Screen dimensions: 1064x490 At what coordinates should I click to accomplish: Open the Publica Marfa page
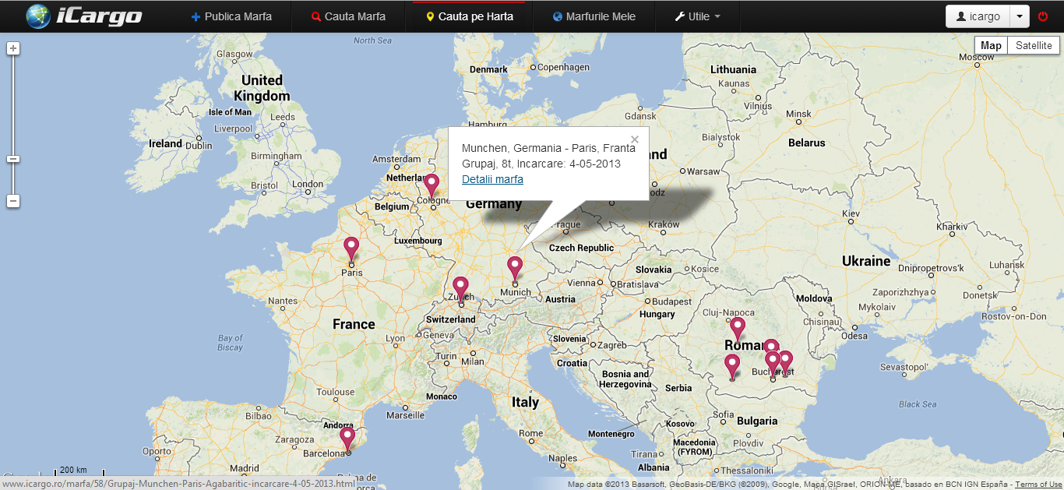click(231, 16)
